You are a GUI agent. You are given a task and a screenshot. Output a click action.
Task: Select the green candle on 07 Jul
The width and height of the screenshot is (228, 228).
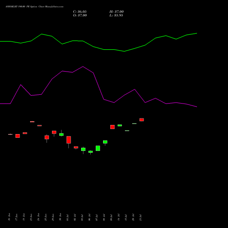coord(98,148)
